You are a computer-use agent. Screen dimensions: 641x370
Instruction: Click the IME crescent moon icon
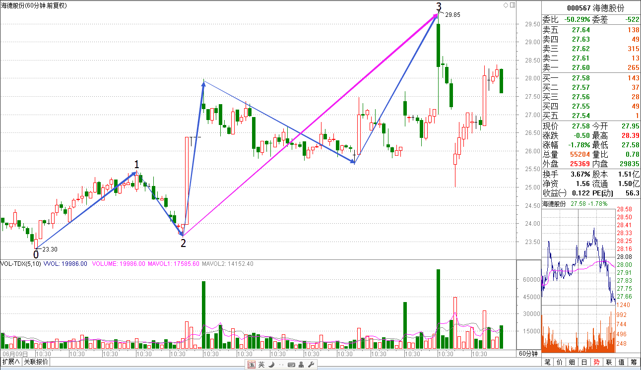point(271,365)
